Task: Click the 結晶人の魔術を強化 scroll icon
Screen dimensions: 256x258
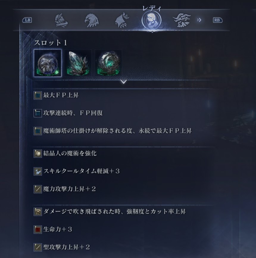Action: tap(38, 153)
